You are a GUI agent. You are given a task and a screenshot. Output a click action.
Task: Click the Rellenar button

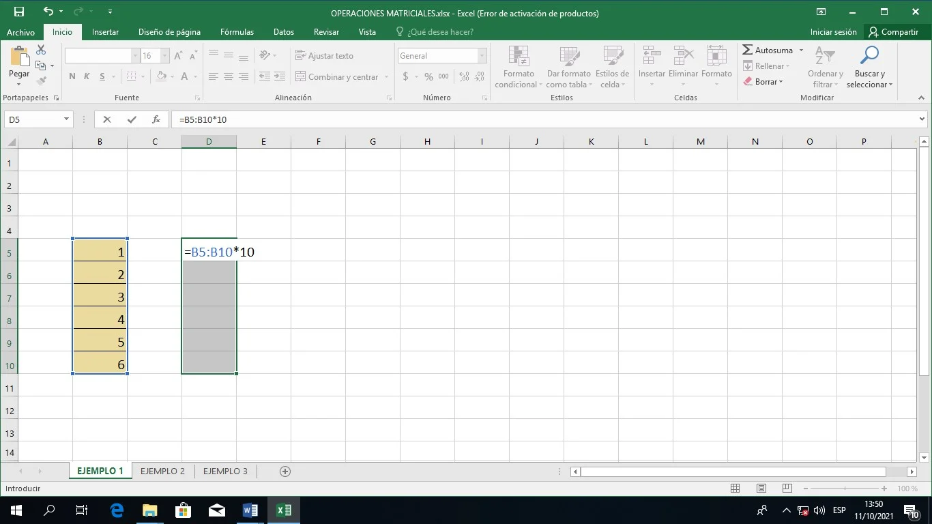[767, 66]
